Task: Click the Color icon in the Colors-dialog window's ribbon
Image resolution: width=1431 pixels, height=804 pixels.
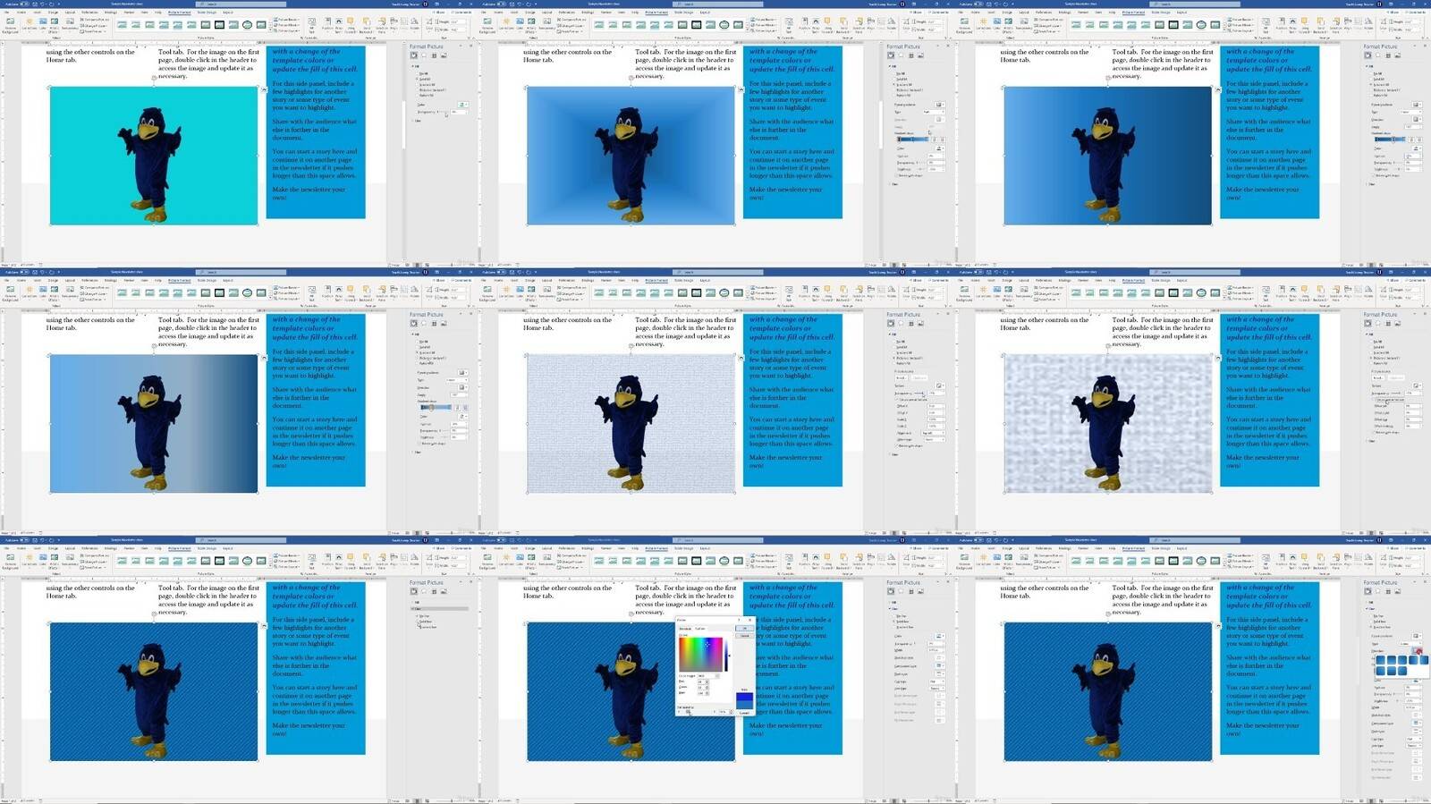Action: coord(520,560)
